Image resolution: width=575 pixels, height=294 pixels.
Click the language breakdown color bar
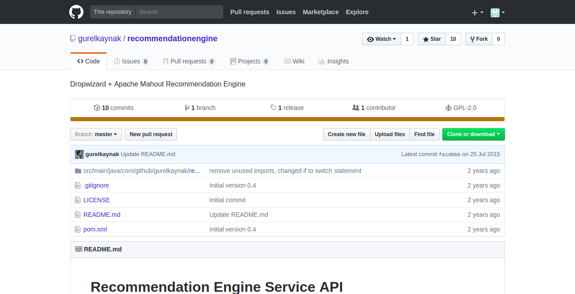click(287, 119)
